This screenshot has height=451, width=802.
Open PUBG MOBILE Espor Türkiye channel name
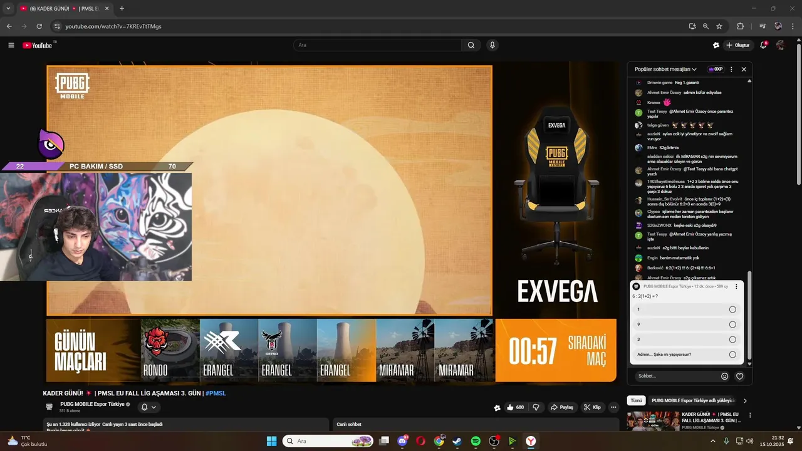92,404
